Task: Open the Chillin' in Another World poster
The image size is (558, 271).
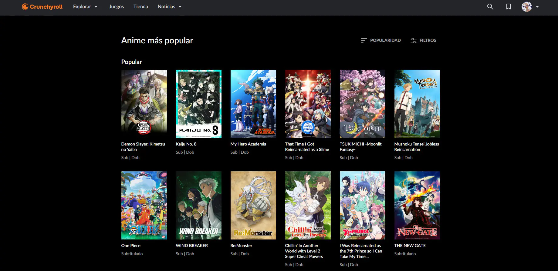Action: coord(308,206)
